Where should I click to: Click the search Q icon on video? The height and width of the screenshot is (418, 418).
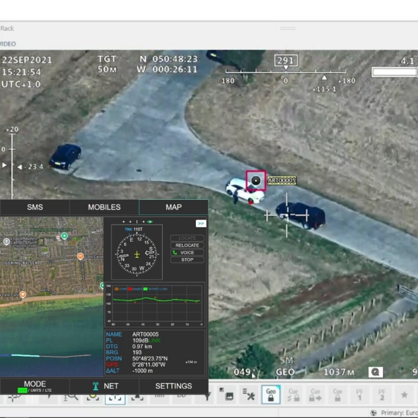tap(376, 372)
